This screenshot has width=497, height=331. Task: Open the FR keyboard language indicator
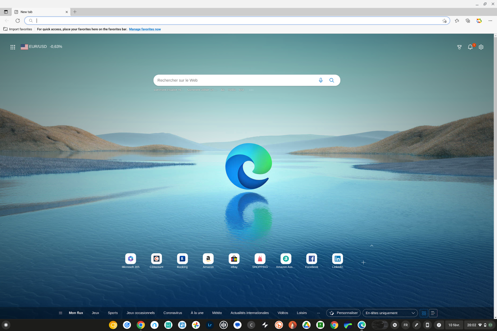[x=406, y=325]
